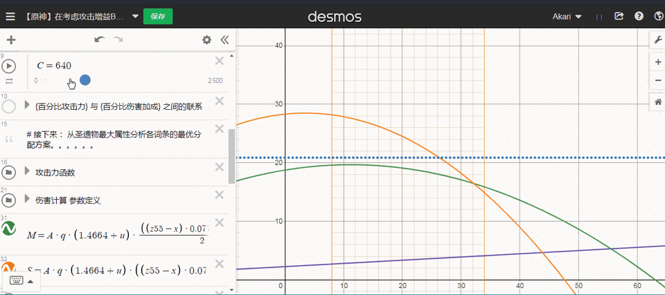Open the share graph icon
Image resolution: width=665 pixels, height=295 pixels.
coord(619,17)
